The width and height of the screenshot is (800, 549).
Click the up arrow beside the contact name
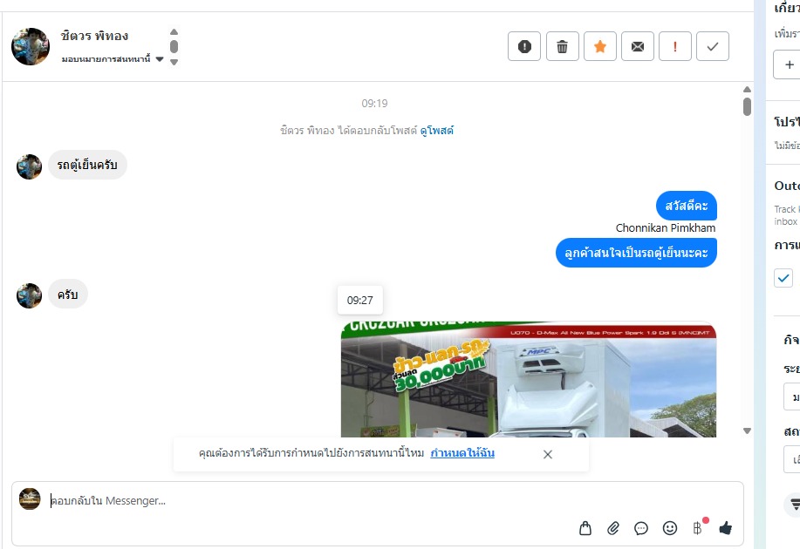(x=174, y=31)
